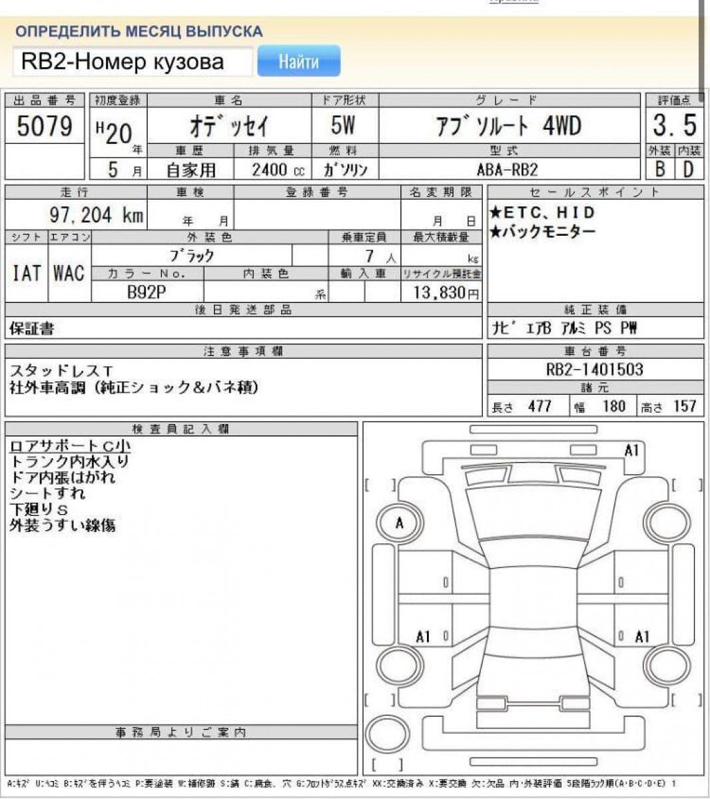Click the WAC air conditioner cell
Viewport: 710px width, 799px height.
[x=69, y=273]
